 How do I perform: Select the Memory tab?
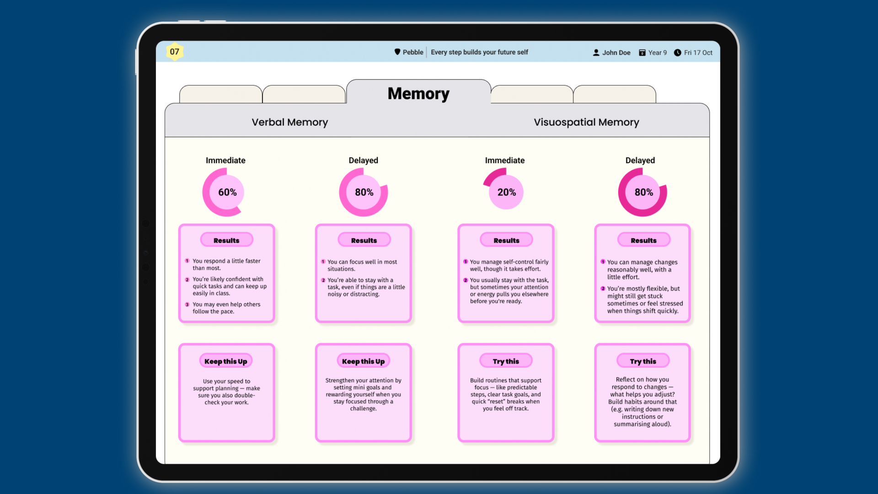click(x=418, y=93)
